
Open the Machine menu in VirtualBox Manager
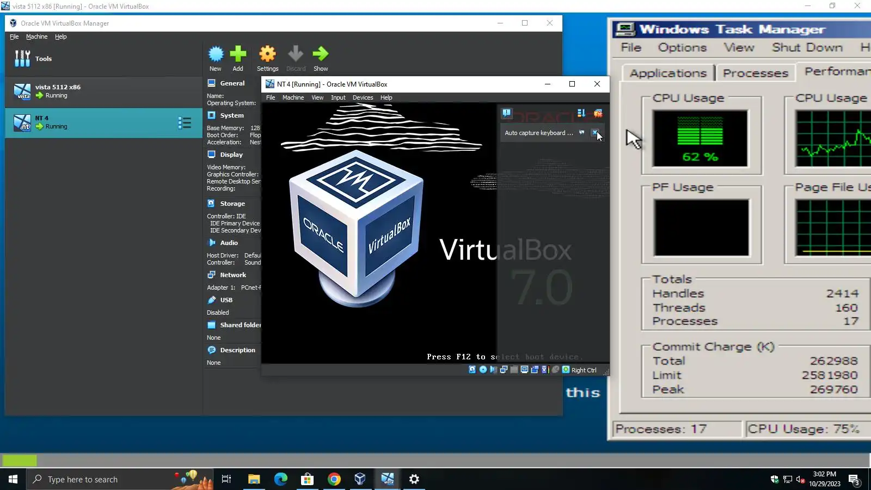click(36, 36)
